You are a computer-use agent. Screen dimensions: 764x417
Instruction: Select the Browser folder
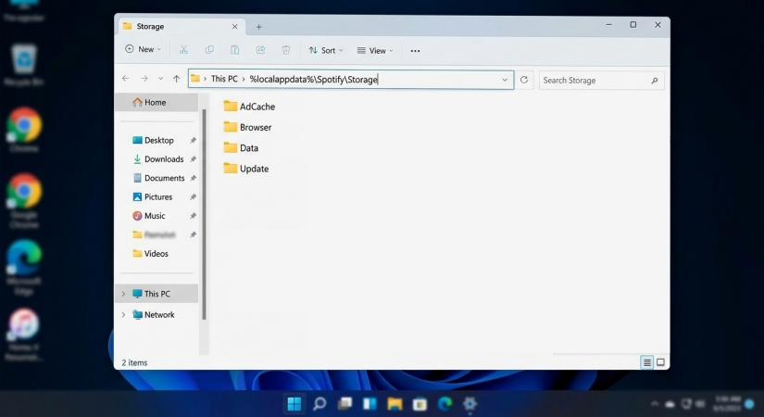[247, 127]
